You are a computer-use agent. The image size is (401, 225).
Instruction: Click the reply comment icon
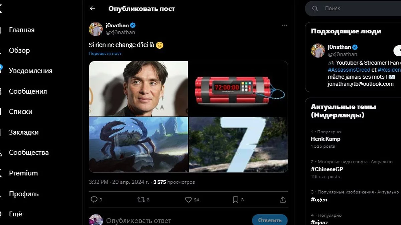pos(94,199)
